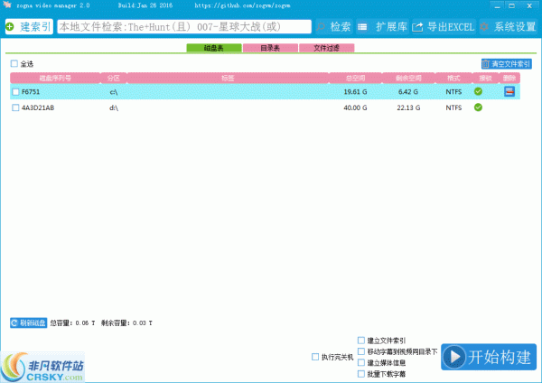Enable 执行完关机 shutdown after completion
Screen dimensions: 542x383
click(x=315, y=357)
